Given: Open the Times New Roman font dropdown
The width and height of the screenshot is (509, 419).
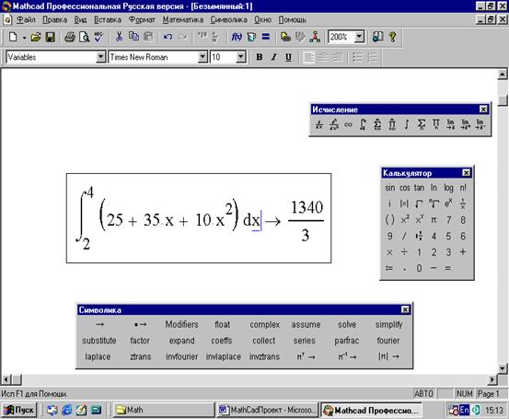Looking at the screenshot, I should coord(202,57).
